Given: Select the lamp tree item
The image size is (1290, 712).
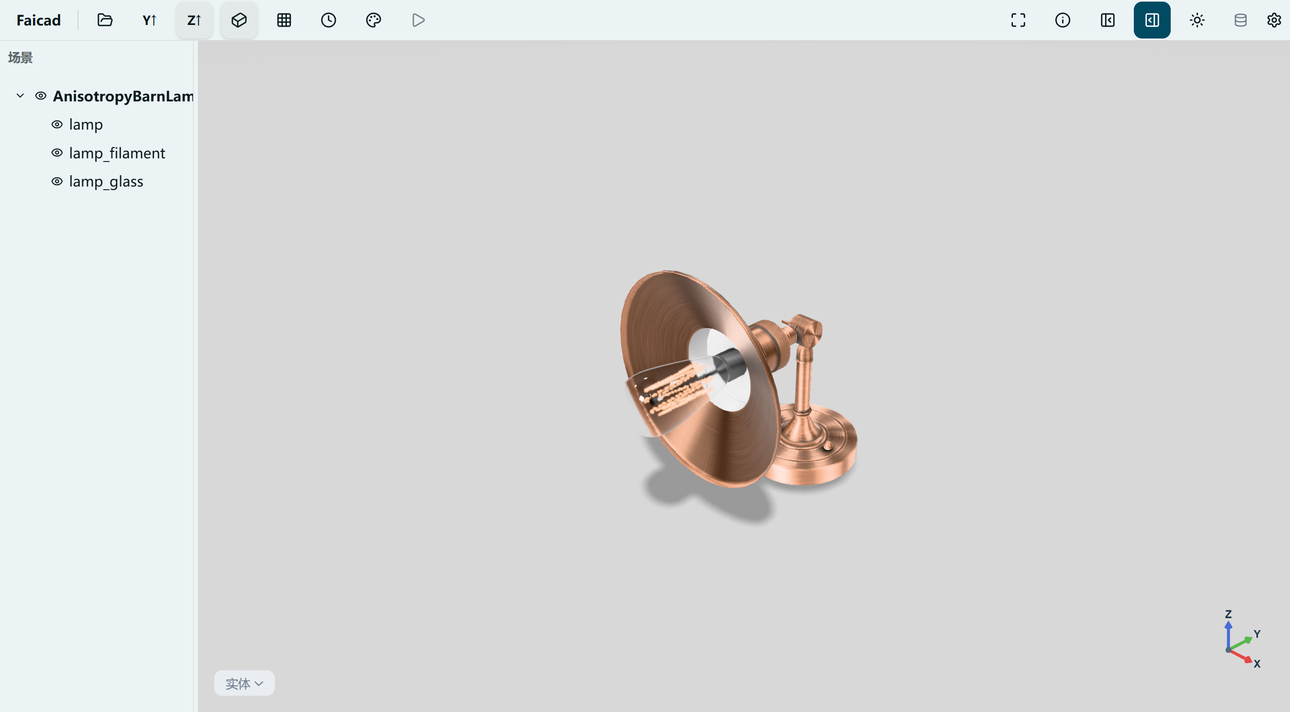Looking at the screenshot, I should click(86, 125).
